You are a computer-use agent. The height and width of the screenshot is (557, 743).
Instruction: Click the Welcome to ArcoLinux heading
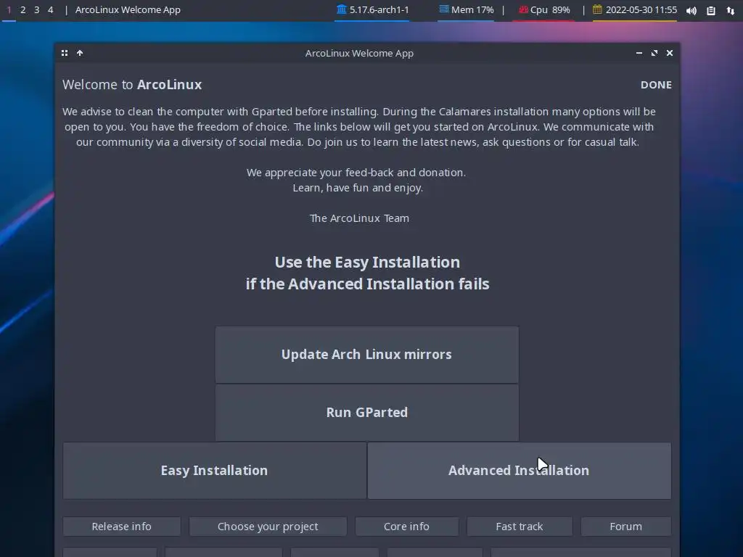132,85
